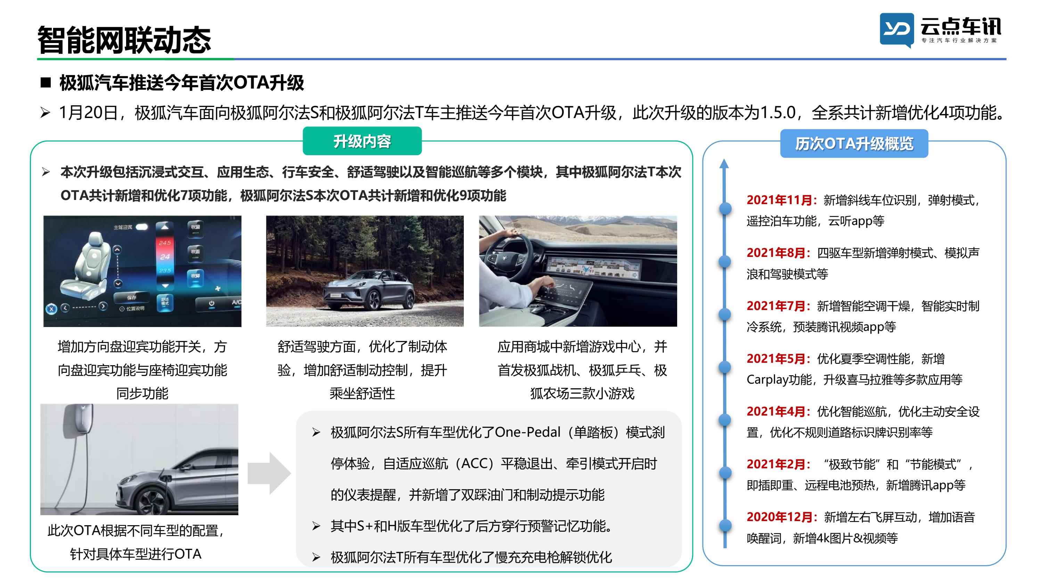The width and height of the screenshot is (1043, 586).
Task: Select the slide title 智能网联动态
Action: (124, 40)
